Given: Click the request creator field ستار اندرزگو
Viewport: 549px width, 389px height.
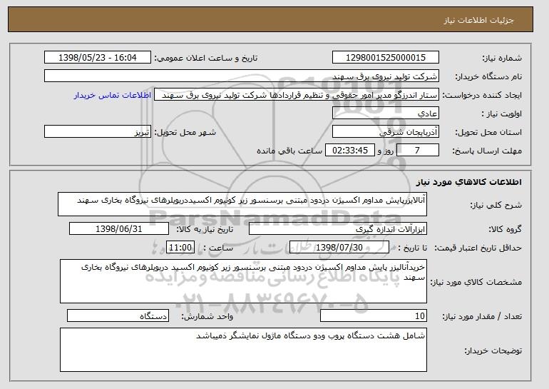Looking at the screenshot, I should (297, 95).
